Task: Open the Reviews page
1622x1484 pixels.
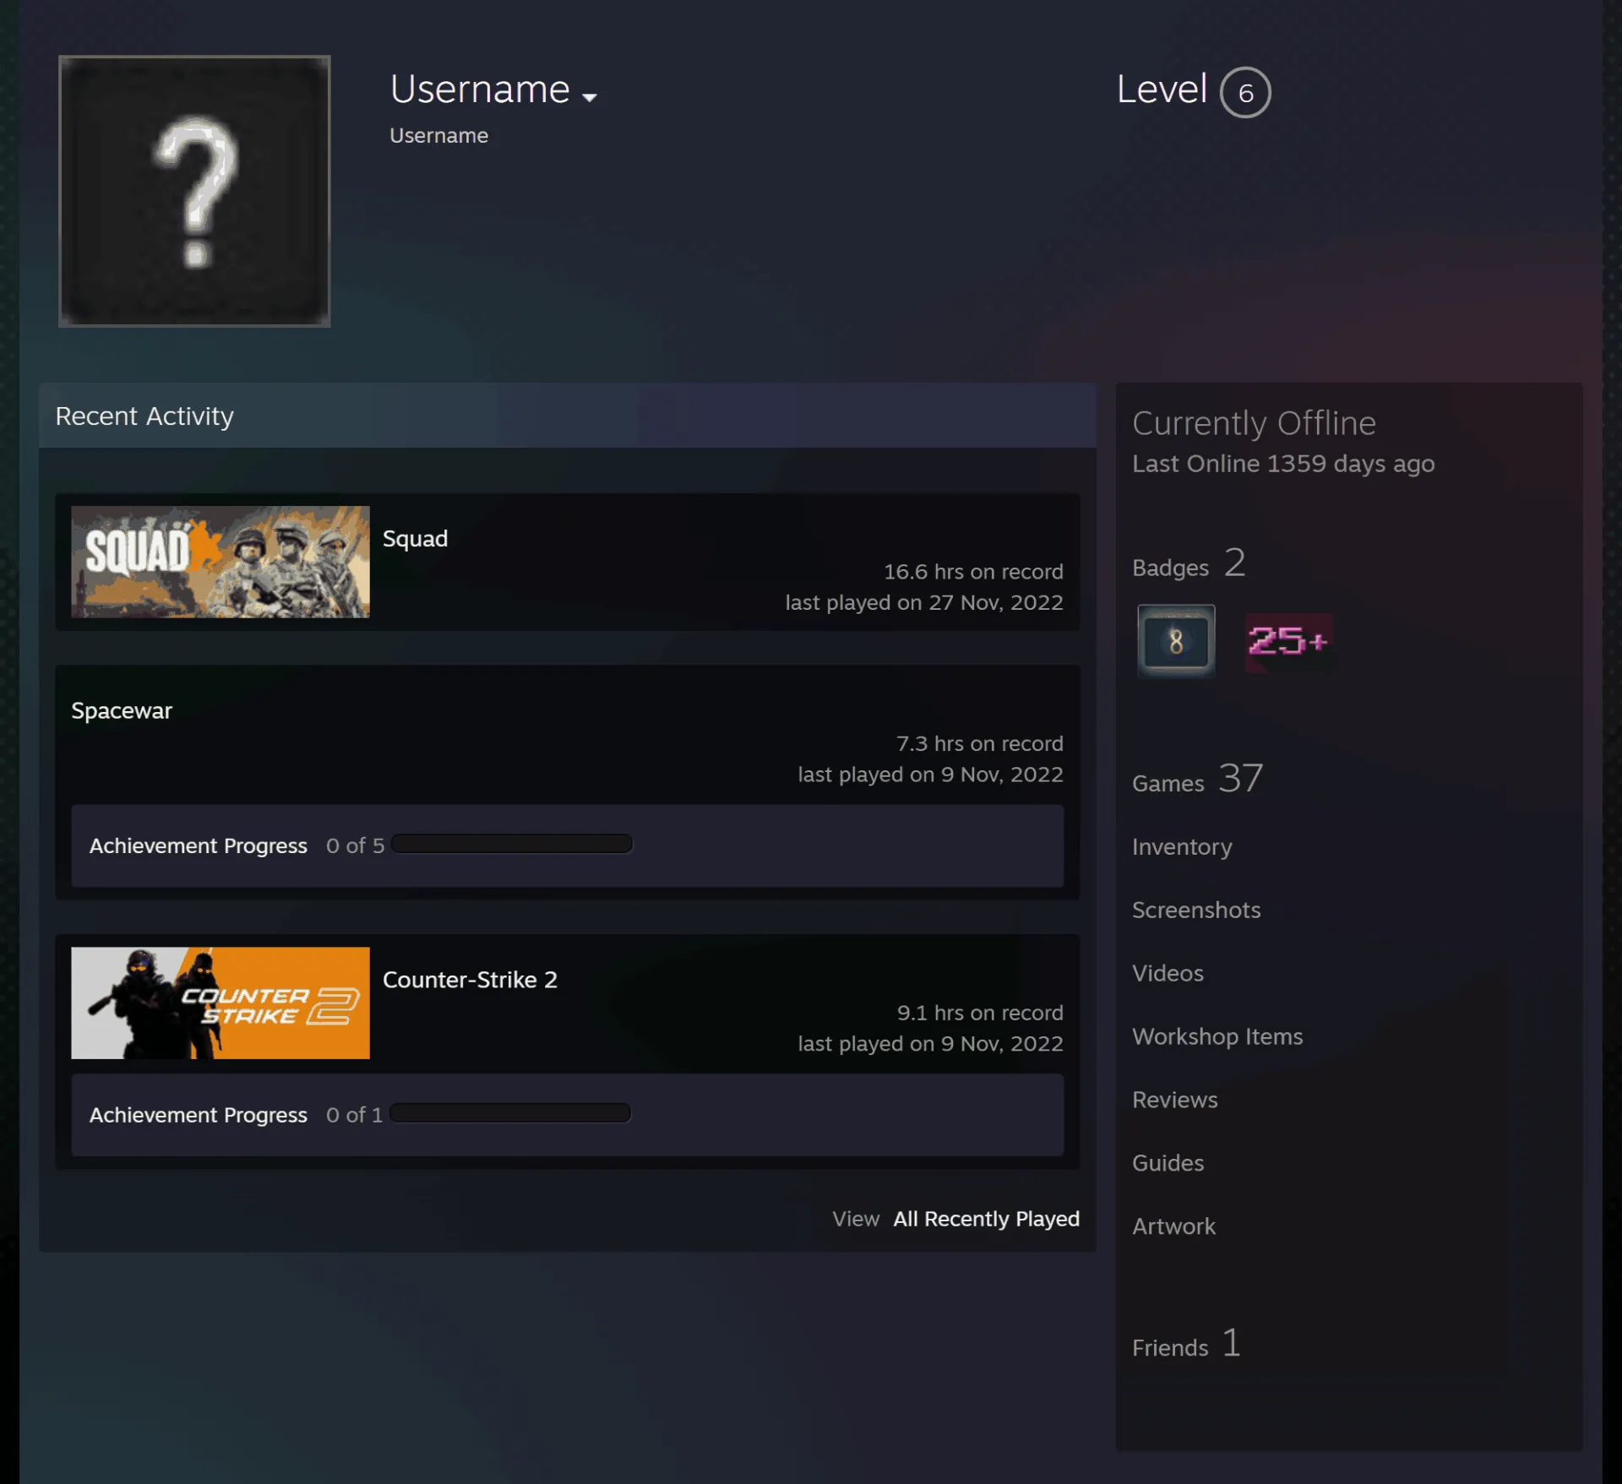Action: click(1175, 1100)
